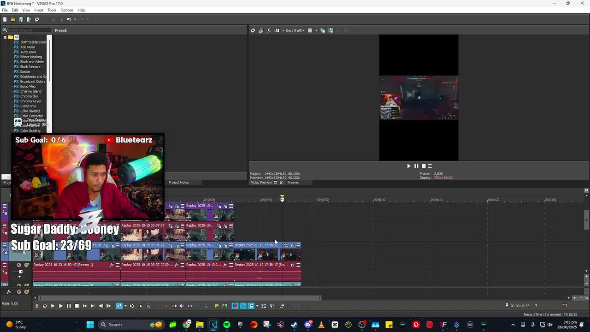The image size is (590, 332).
Task: Close the Video Preview tab
Action: [281, 183]
